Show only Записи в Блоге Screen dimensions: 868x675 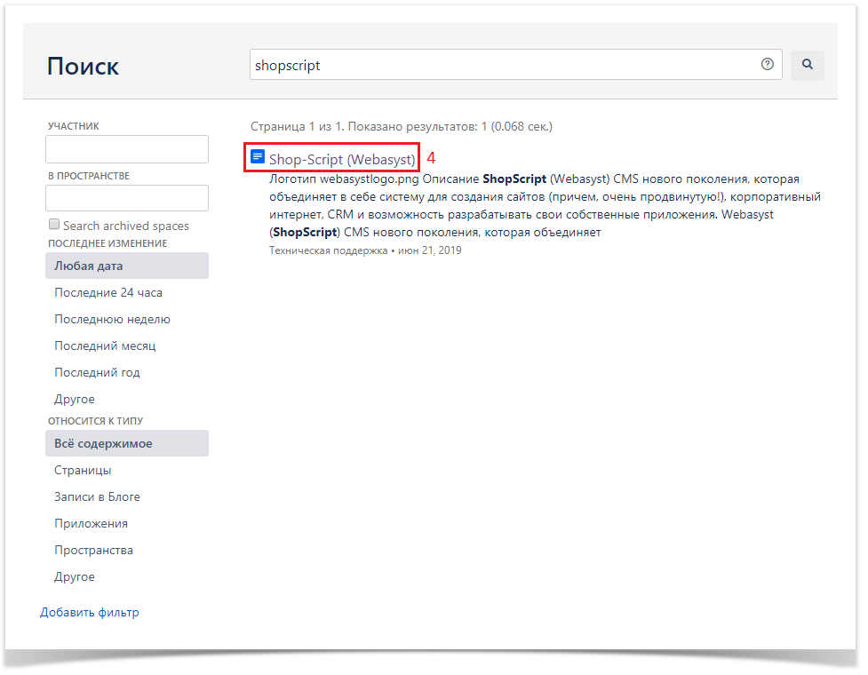tap(97, 496)
